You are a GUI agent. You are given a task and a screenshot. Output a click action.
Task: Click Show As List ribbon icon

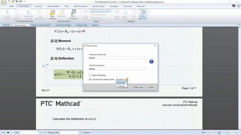click(134, 15)
